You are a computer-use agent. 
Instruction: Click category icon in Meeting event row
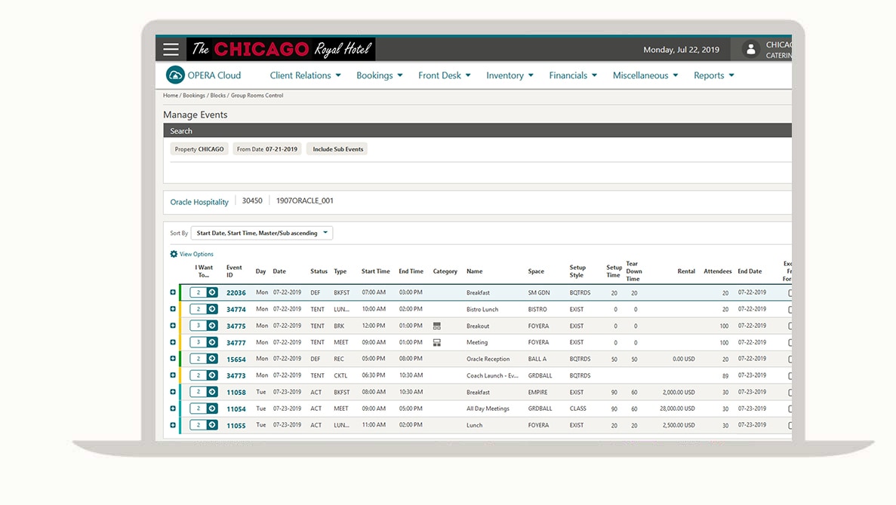pos(437,343)
